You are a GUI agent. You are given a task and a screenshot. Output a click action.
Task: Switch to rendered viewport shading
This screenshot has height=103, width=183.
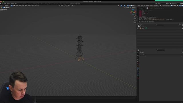click(x=134, y=6)
